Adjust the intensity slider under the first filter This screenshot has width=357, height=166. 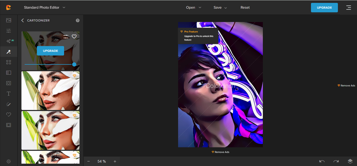point(74,64)
